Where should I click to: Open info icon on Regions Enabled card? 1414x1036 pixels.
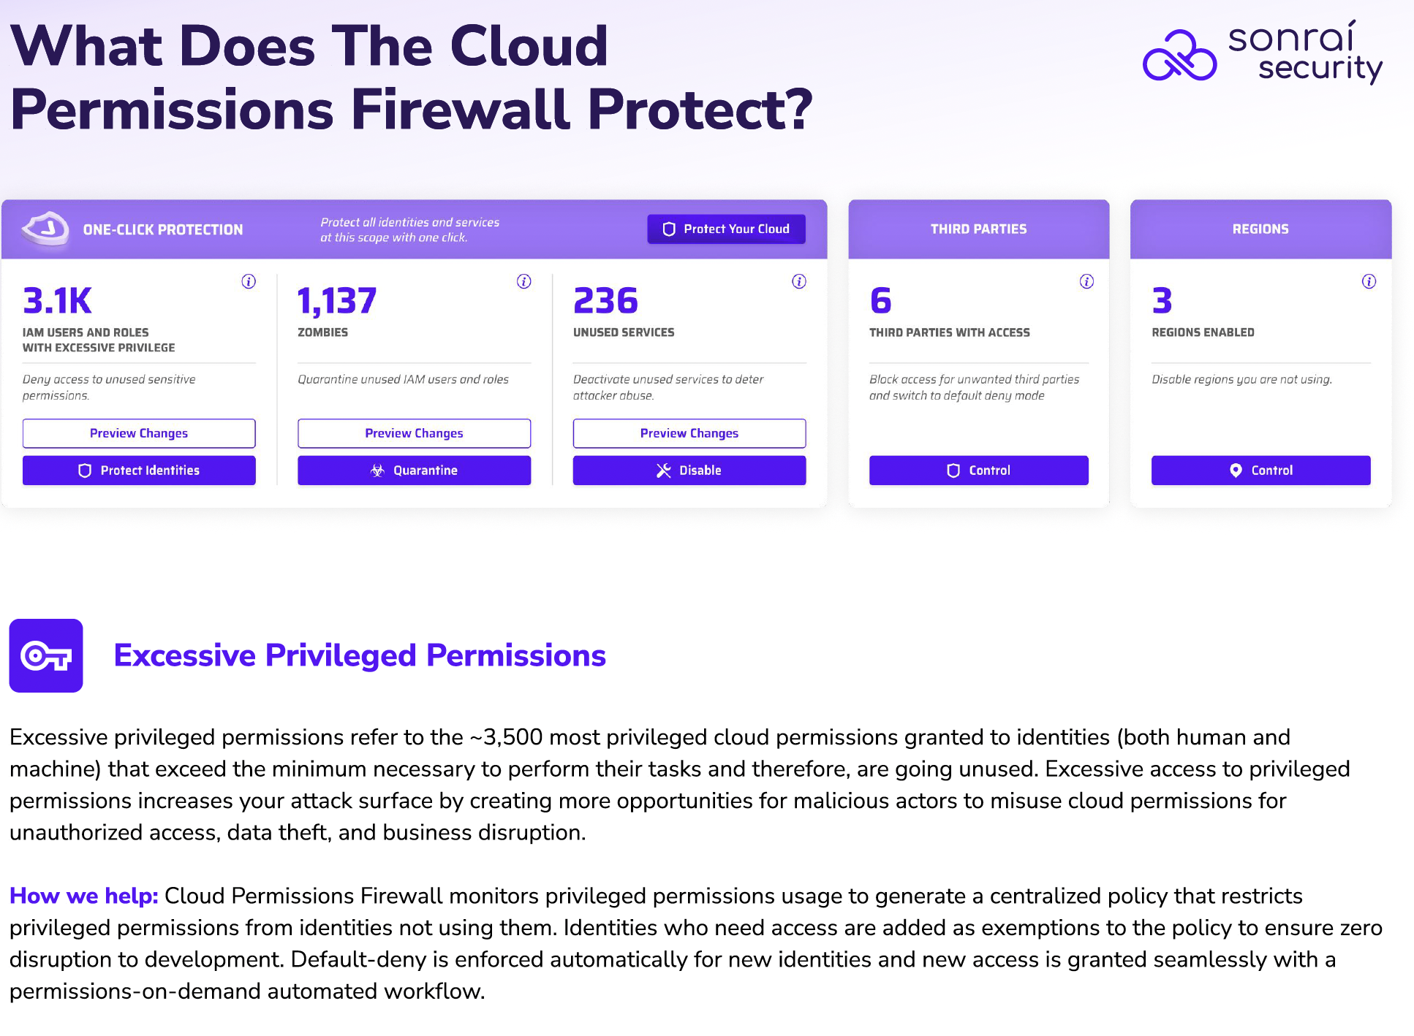coord(1369,281)
